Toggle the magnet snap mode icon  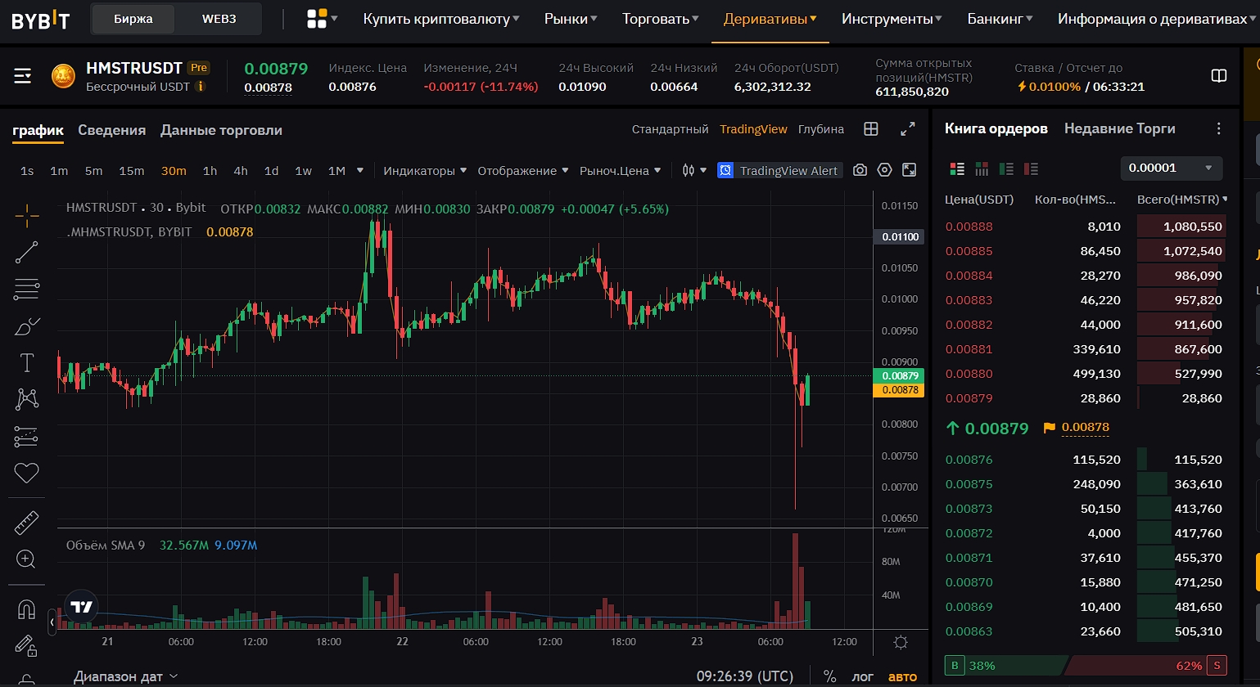26,609
